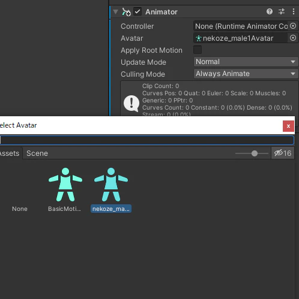Click the avatar icon in the Avatar field

click(x=199, y=38)
